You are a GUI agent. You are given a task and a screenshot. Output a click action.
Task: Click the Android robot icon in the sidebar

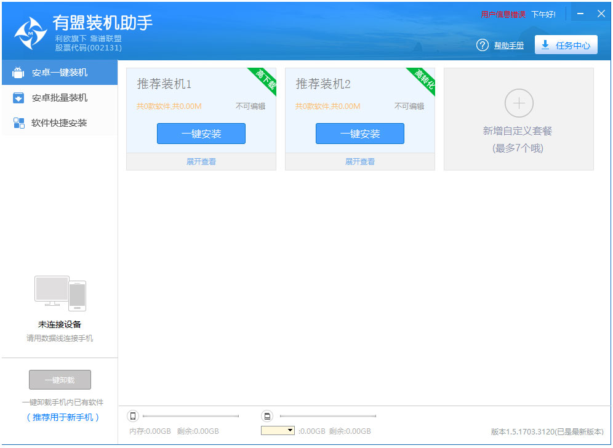pyautogui.click(x=18, y=73)
